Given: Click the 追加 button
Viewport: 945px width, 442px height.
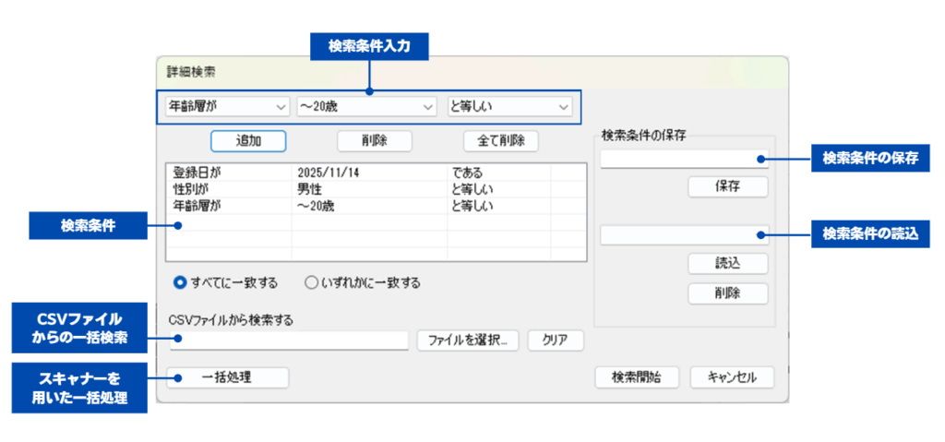Looking at the screenshot, I should click(248, 140).
